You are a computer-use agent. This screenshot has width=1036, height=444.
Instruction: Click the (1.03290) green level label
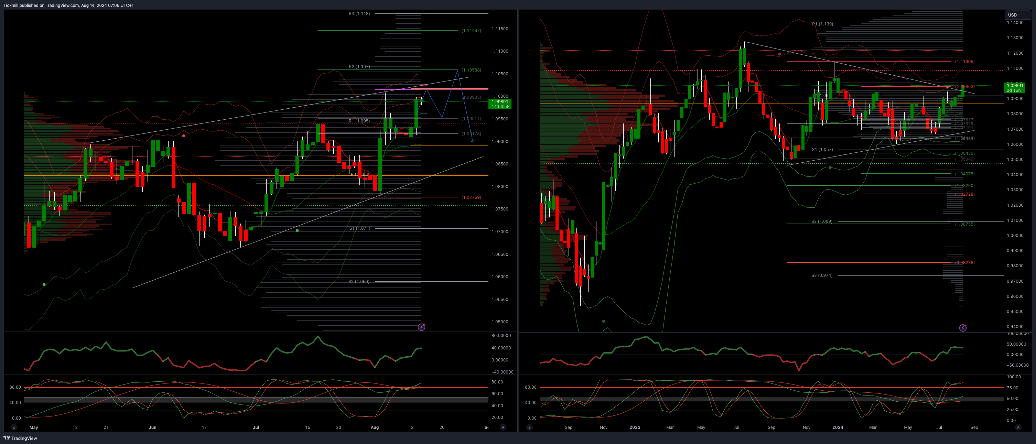(965, 186)
